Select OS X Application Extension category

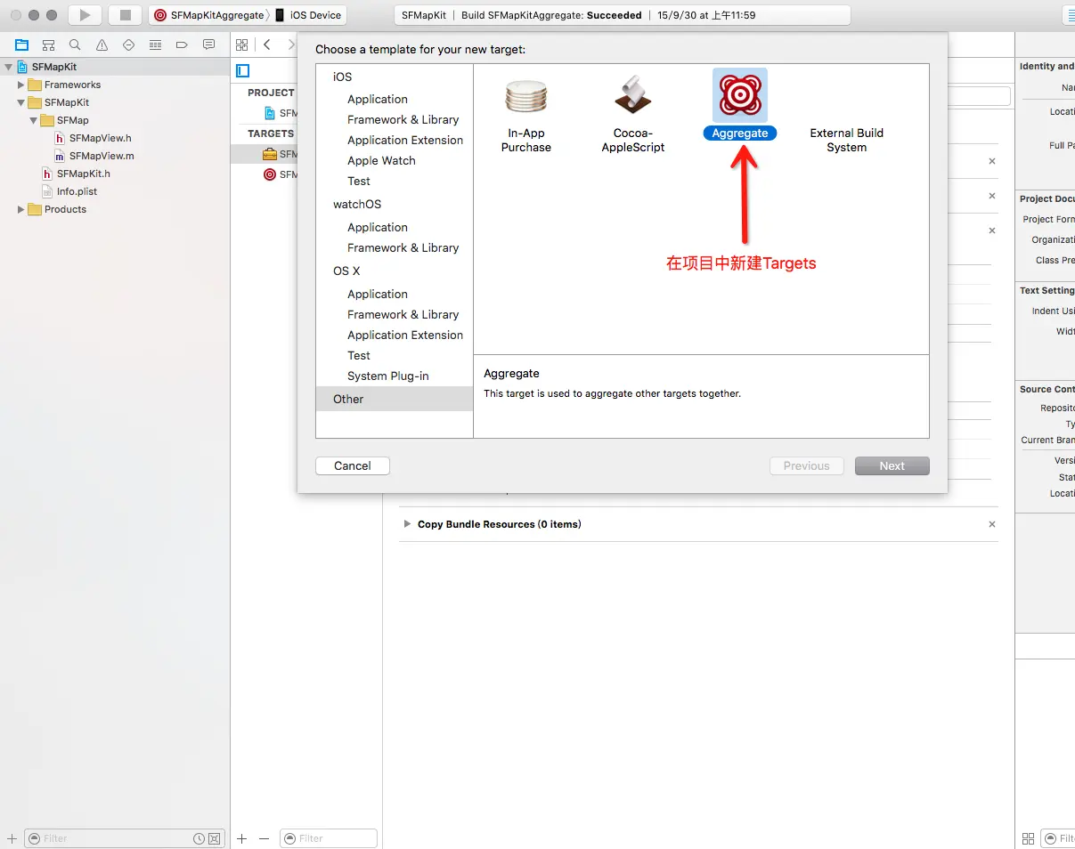[405, 335]
